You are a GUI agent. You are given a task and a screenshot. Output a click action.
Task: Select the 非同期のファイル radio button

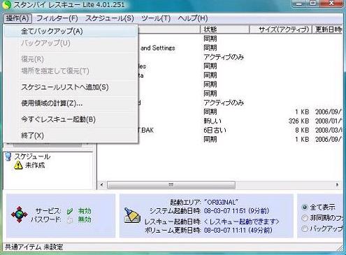point(305,218)
